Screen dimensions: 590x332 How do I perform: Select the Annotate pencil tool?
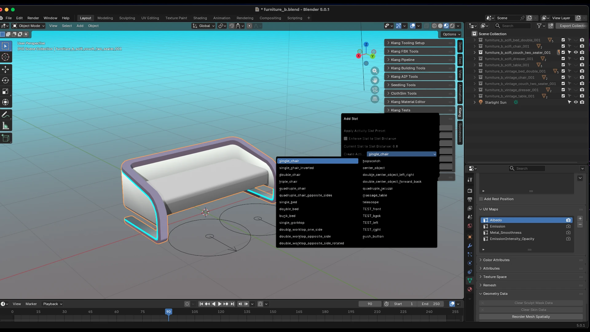[x=6, y=115]
